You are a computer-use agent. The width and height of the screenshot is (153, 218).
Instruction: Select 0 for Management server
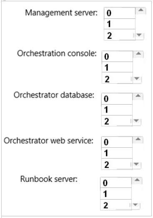click(x=120, y=13)
